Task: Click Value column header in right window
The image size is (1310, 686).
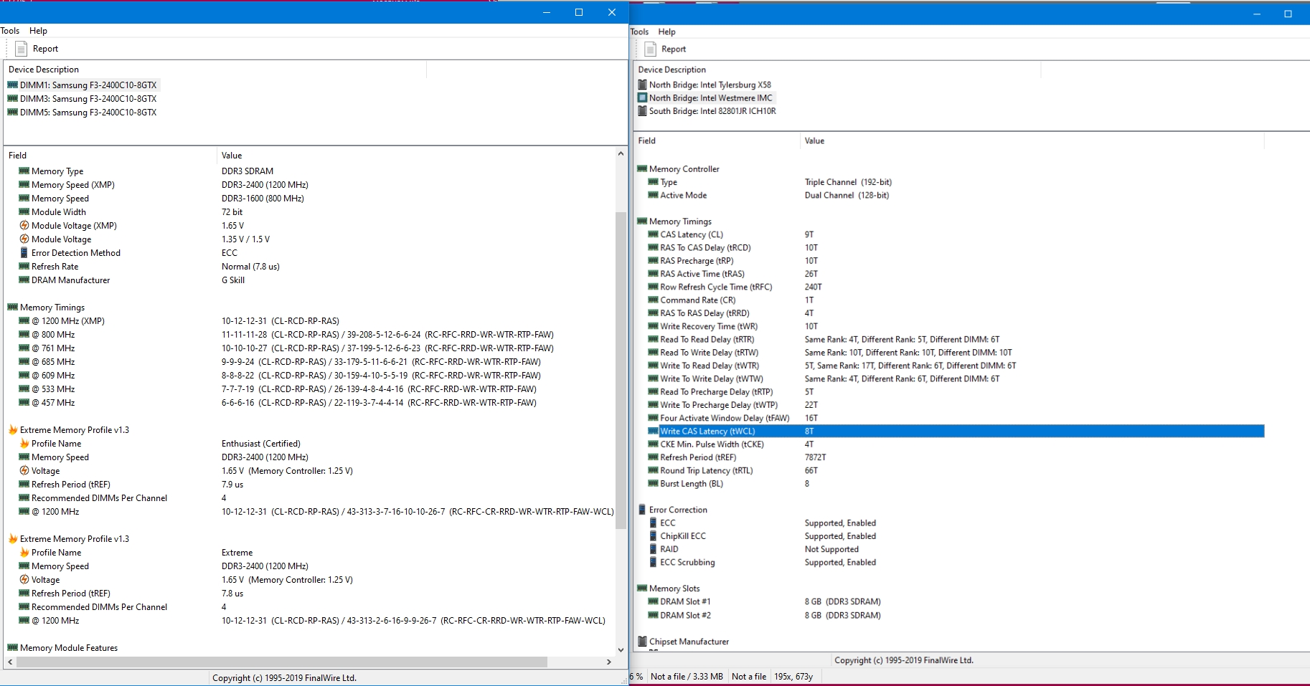Action: click(x=1032, y=140)
